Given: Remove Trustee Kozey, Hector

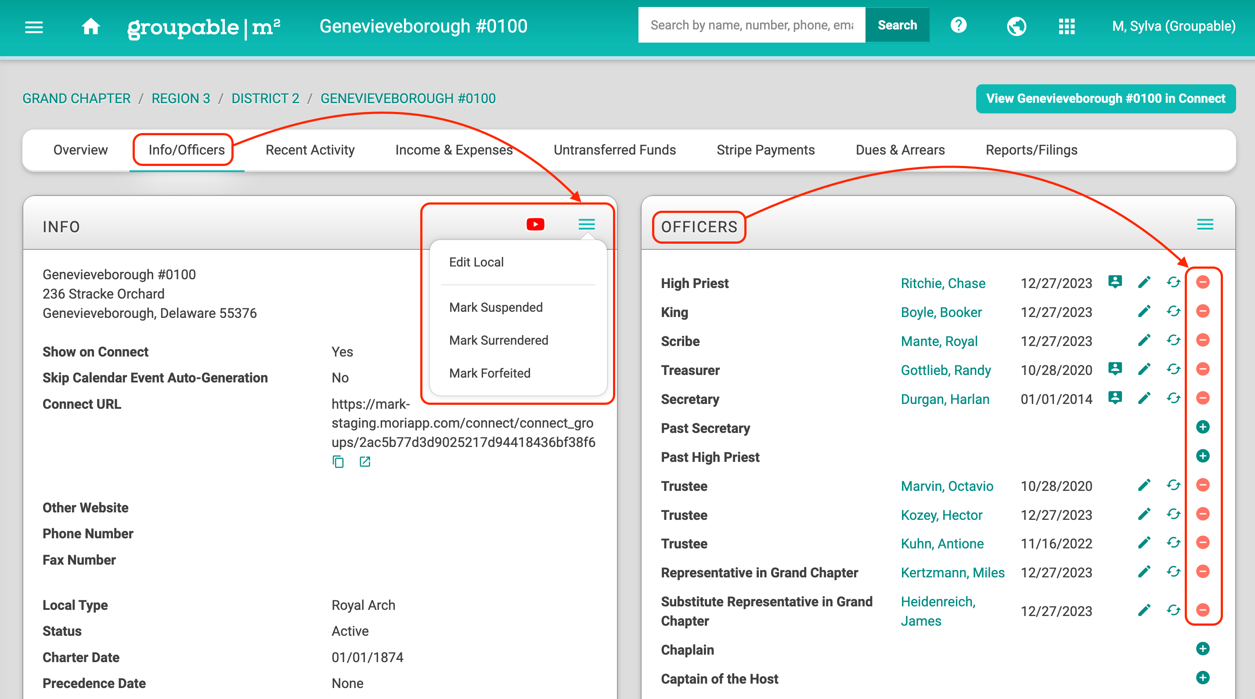Looking at the screenshot, I should pos(1203,515).
